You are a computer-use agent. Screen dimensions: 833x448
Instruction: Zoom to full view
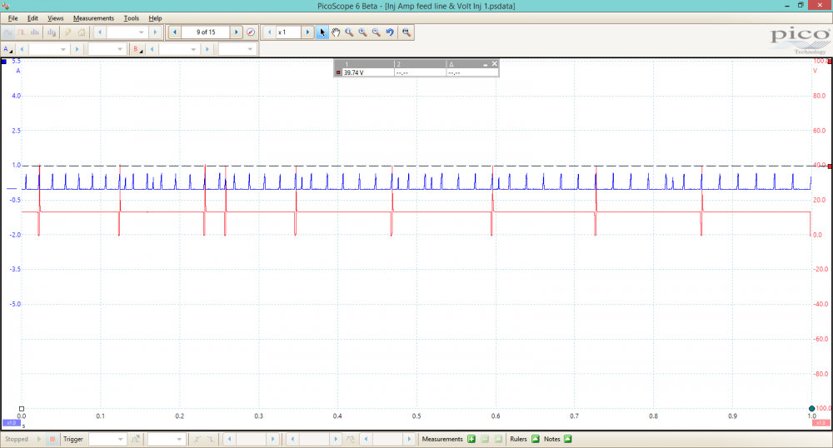pyautogui.click(x=407, y=32)
